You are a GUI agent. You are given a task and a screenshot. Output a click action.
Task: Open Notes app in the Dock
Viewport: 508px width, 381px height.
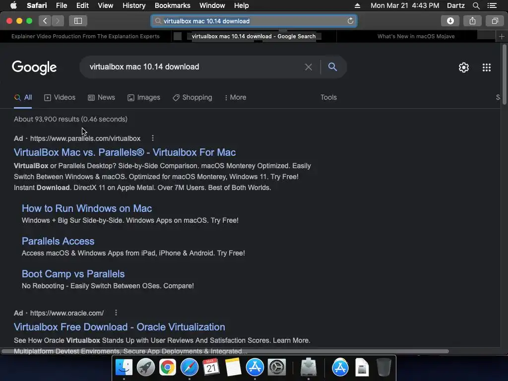click(x=233, y=368)
